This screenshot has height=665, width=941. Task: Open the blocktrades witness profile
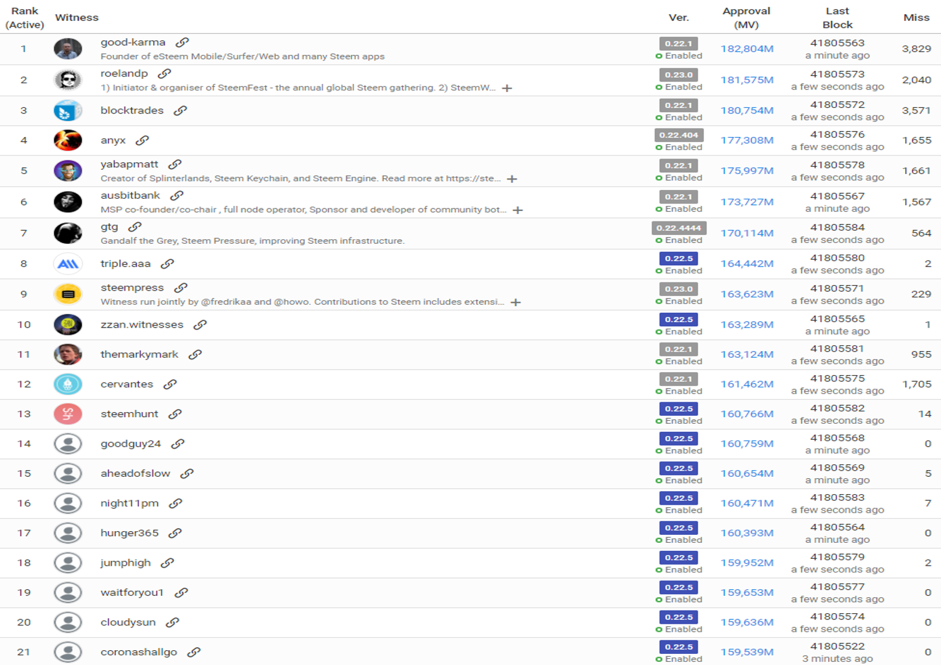132,110
